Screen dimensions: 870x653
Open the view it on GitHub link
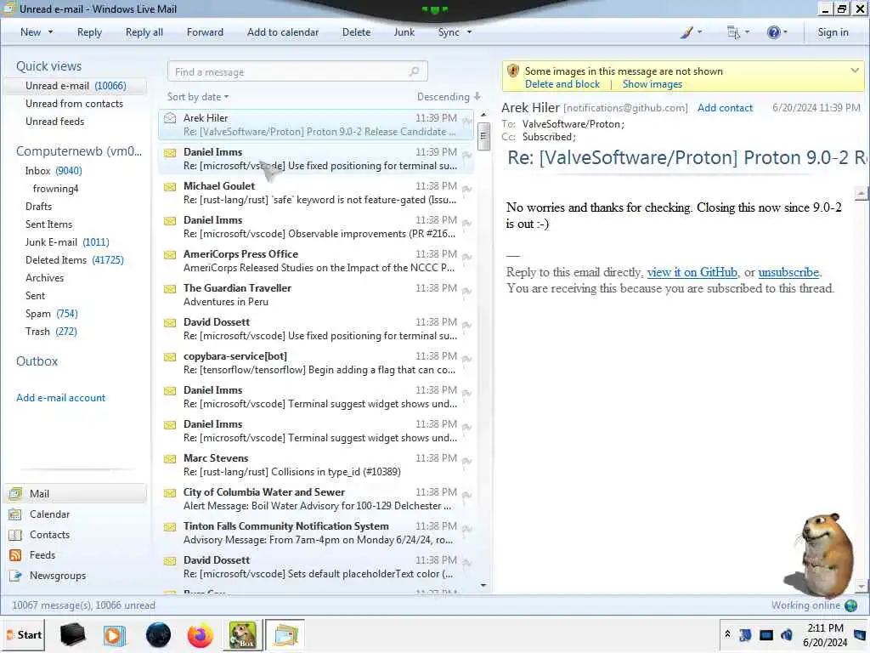[692, 272]
